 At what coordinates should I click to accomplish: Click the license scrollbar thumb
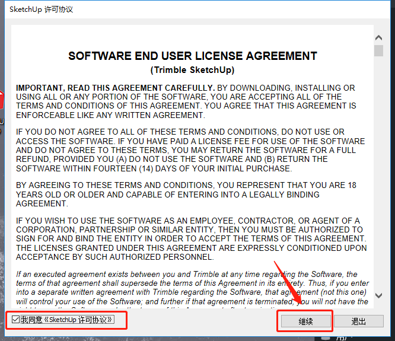point(378,50)
